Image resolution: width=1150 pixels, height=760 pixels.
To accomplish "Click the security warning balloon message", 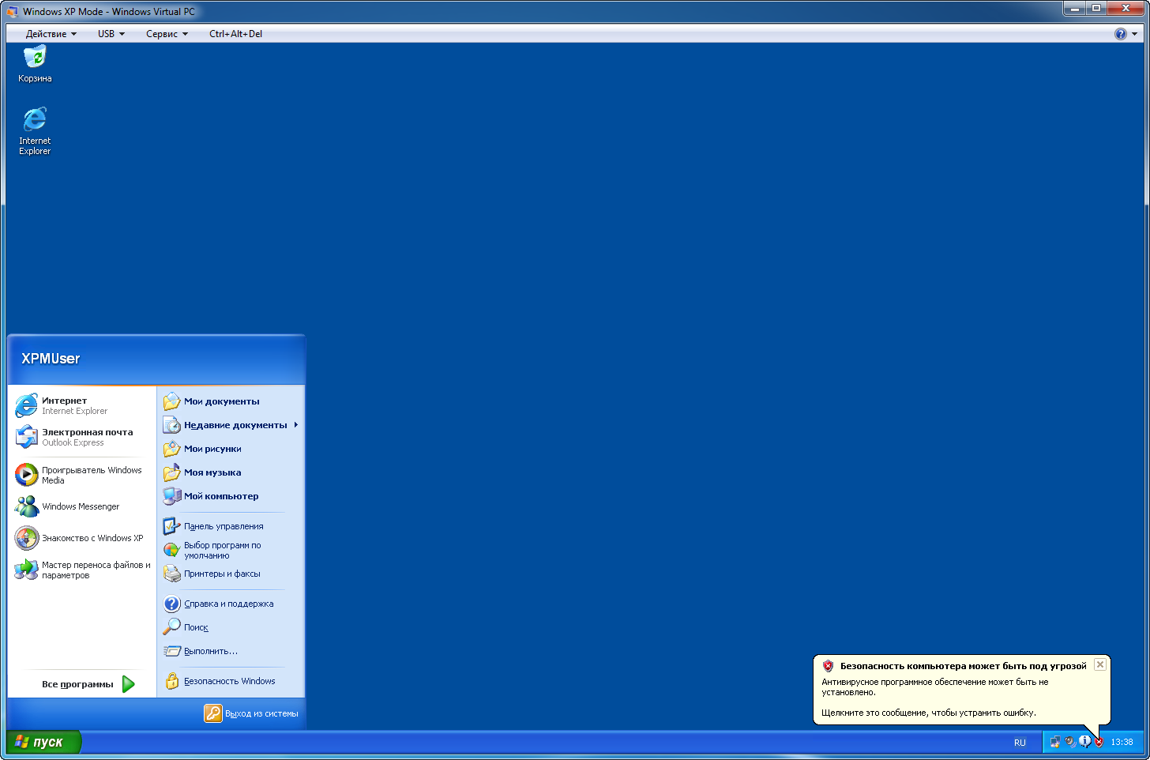I will (x=962, y=690).
